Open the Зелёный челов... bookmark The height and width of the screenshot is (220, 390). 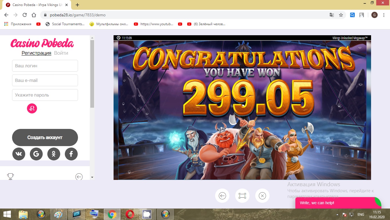pyautogui.click(x=206, y=24)
